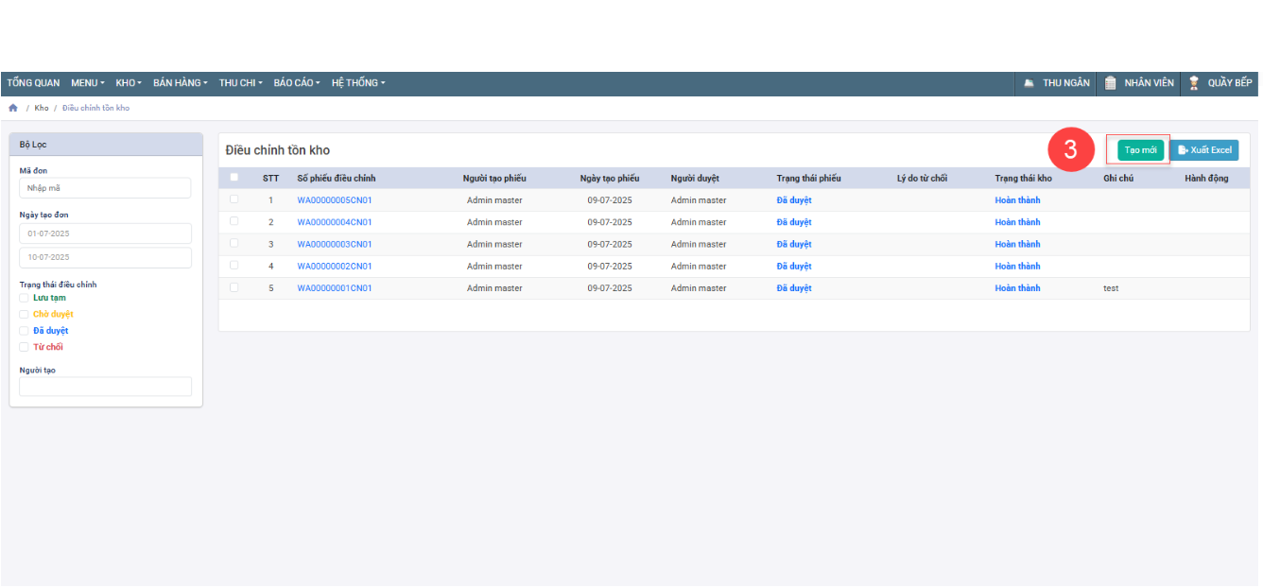The width and height of the screenshot is (1263, 588).
Task: Click the Mã đơn input field
Action: click(x=105, y=188)
